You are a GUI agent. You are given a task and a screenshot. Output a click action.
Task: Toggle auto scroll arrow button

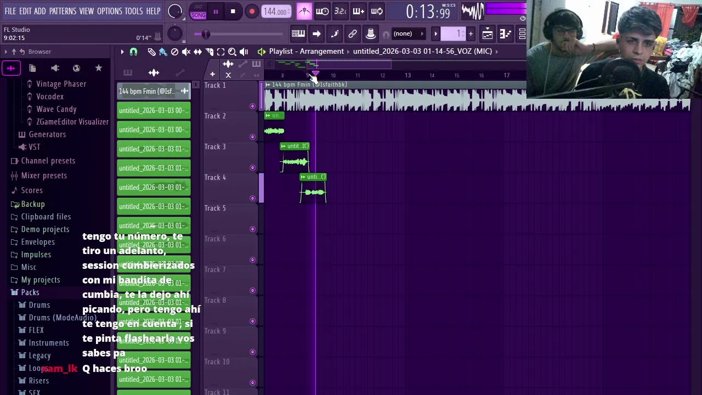[316, 34]
